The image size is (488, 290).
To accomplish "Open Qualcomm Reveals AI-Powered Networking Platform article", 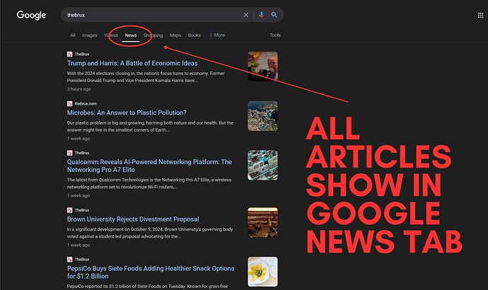I will (x=149, y=166).
